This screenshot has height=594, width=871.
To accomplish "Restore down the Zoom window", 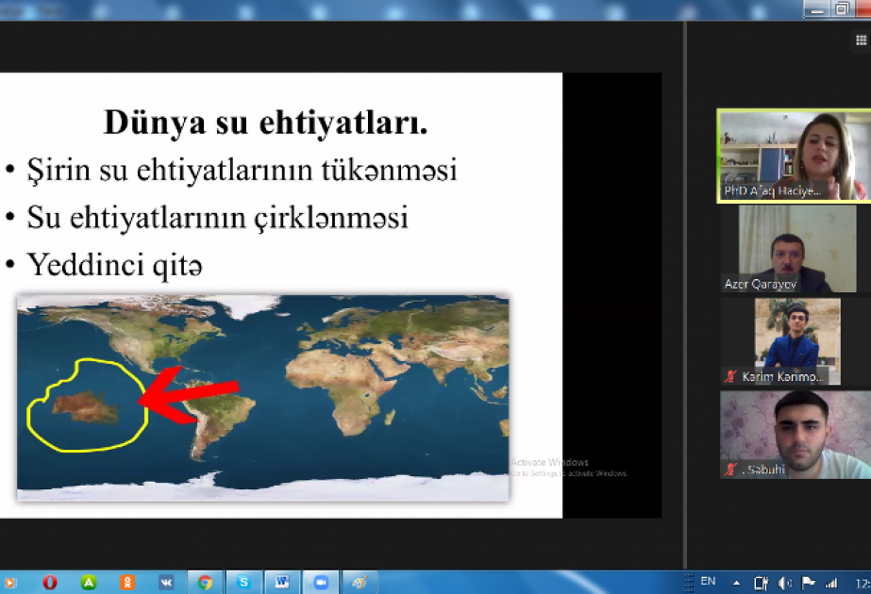I will (842, 8).
